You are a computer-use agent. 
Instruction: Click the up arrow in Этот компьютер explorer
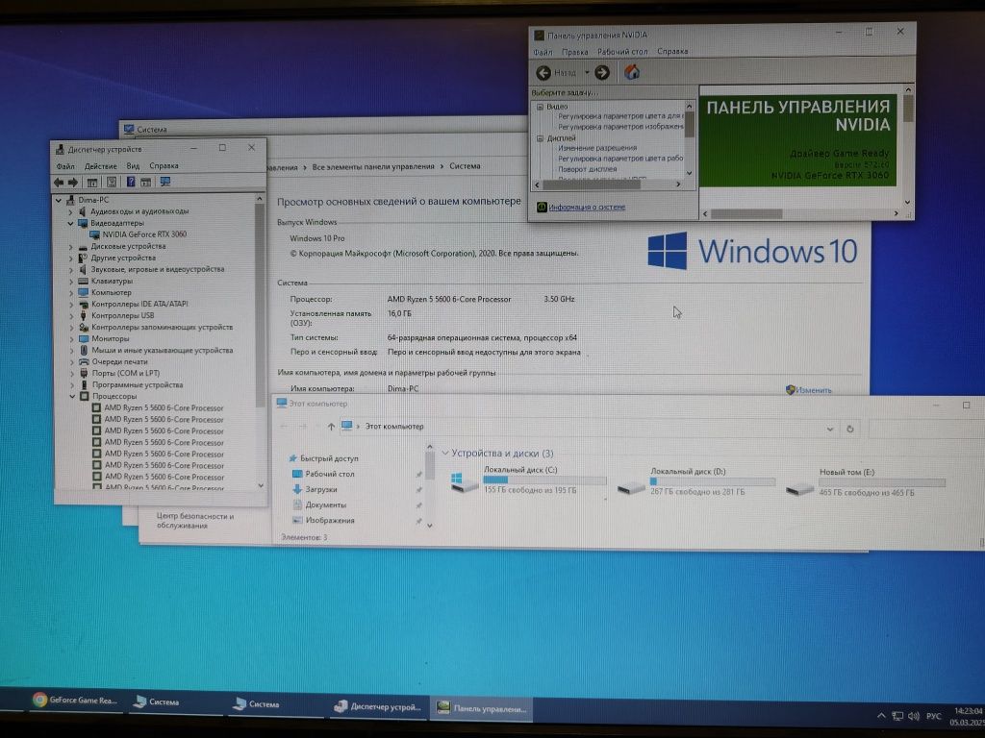tap(331, 427)
